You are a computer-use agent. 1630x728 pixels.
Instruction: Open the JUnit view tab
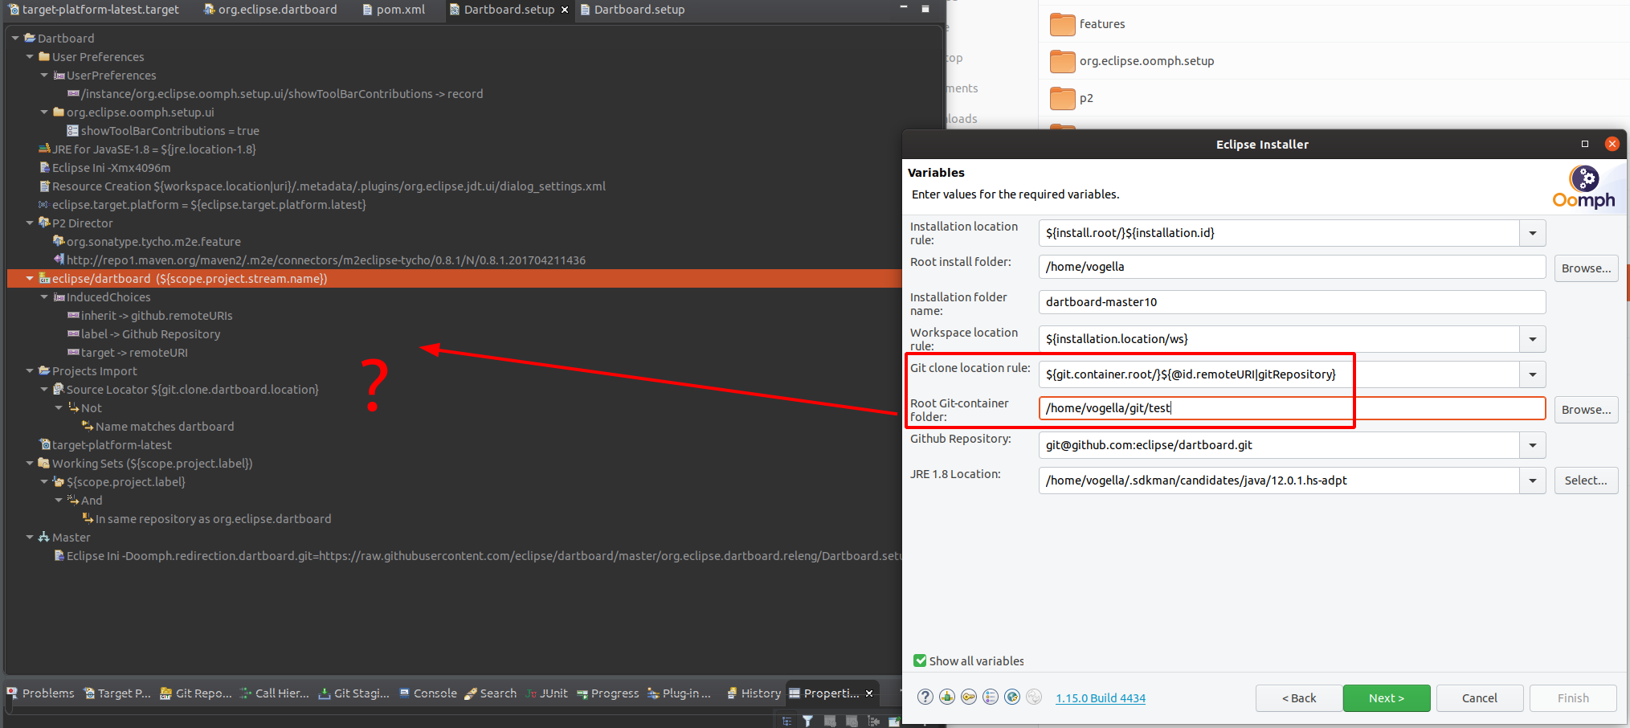[546, 693]
